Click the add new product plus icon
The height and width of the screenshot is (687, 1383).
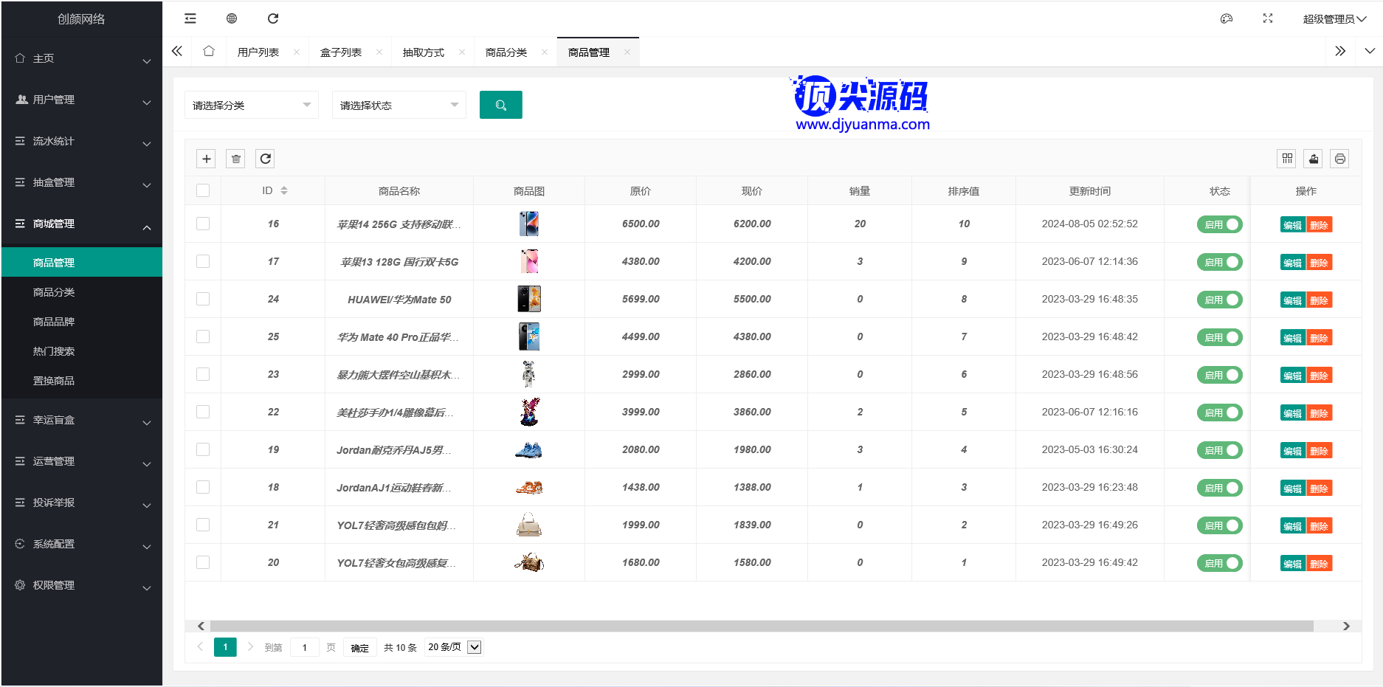click(x=207, y=159)
